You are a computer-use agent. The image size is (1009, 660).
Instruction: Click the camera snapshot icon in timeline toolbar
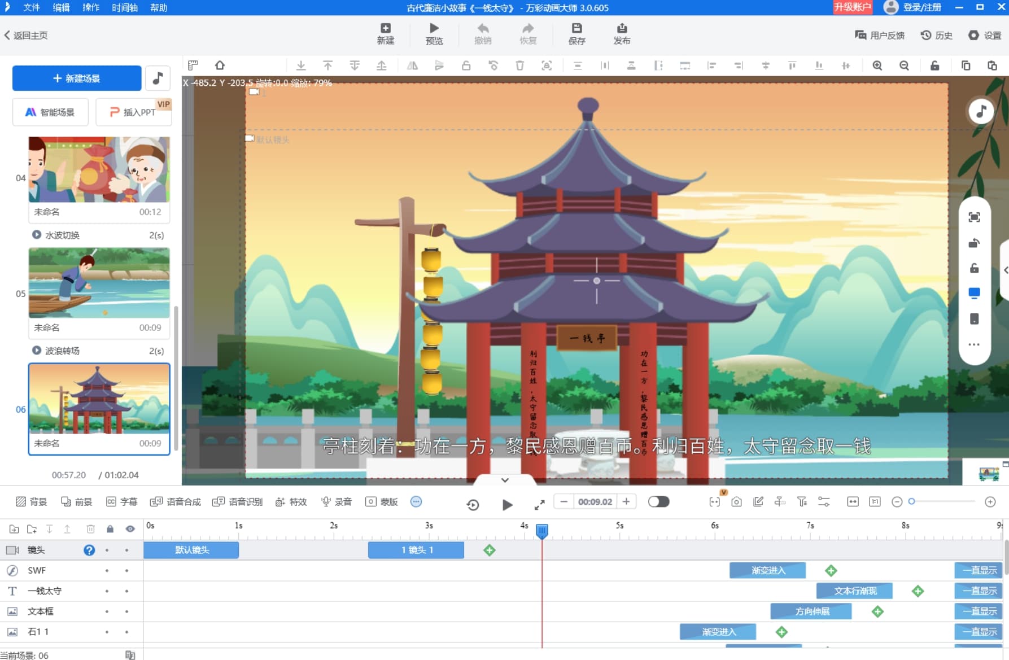[x=736, y=502]
